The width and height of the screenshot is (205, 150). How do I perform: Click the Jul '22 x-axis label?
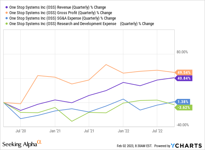[x=157, y=131]
